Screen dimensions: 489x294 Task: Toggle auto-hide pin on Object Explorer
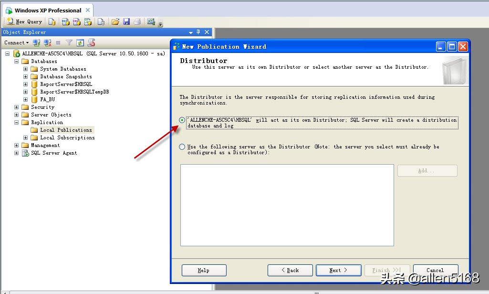coord(198,32)
